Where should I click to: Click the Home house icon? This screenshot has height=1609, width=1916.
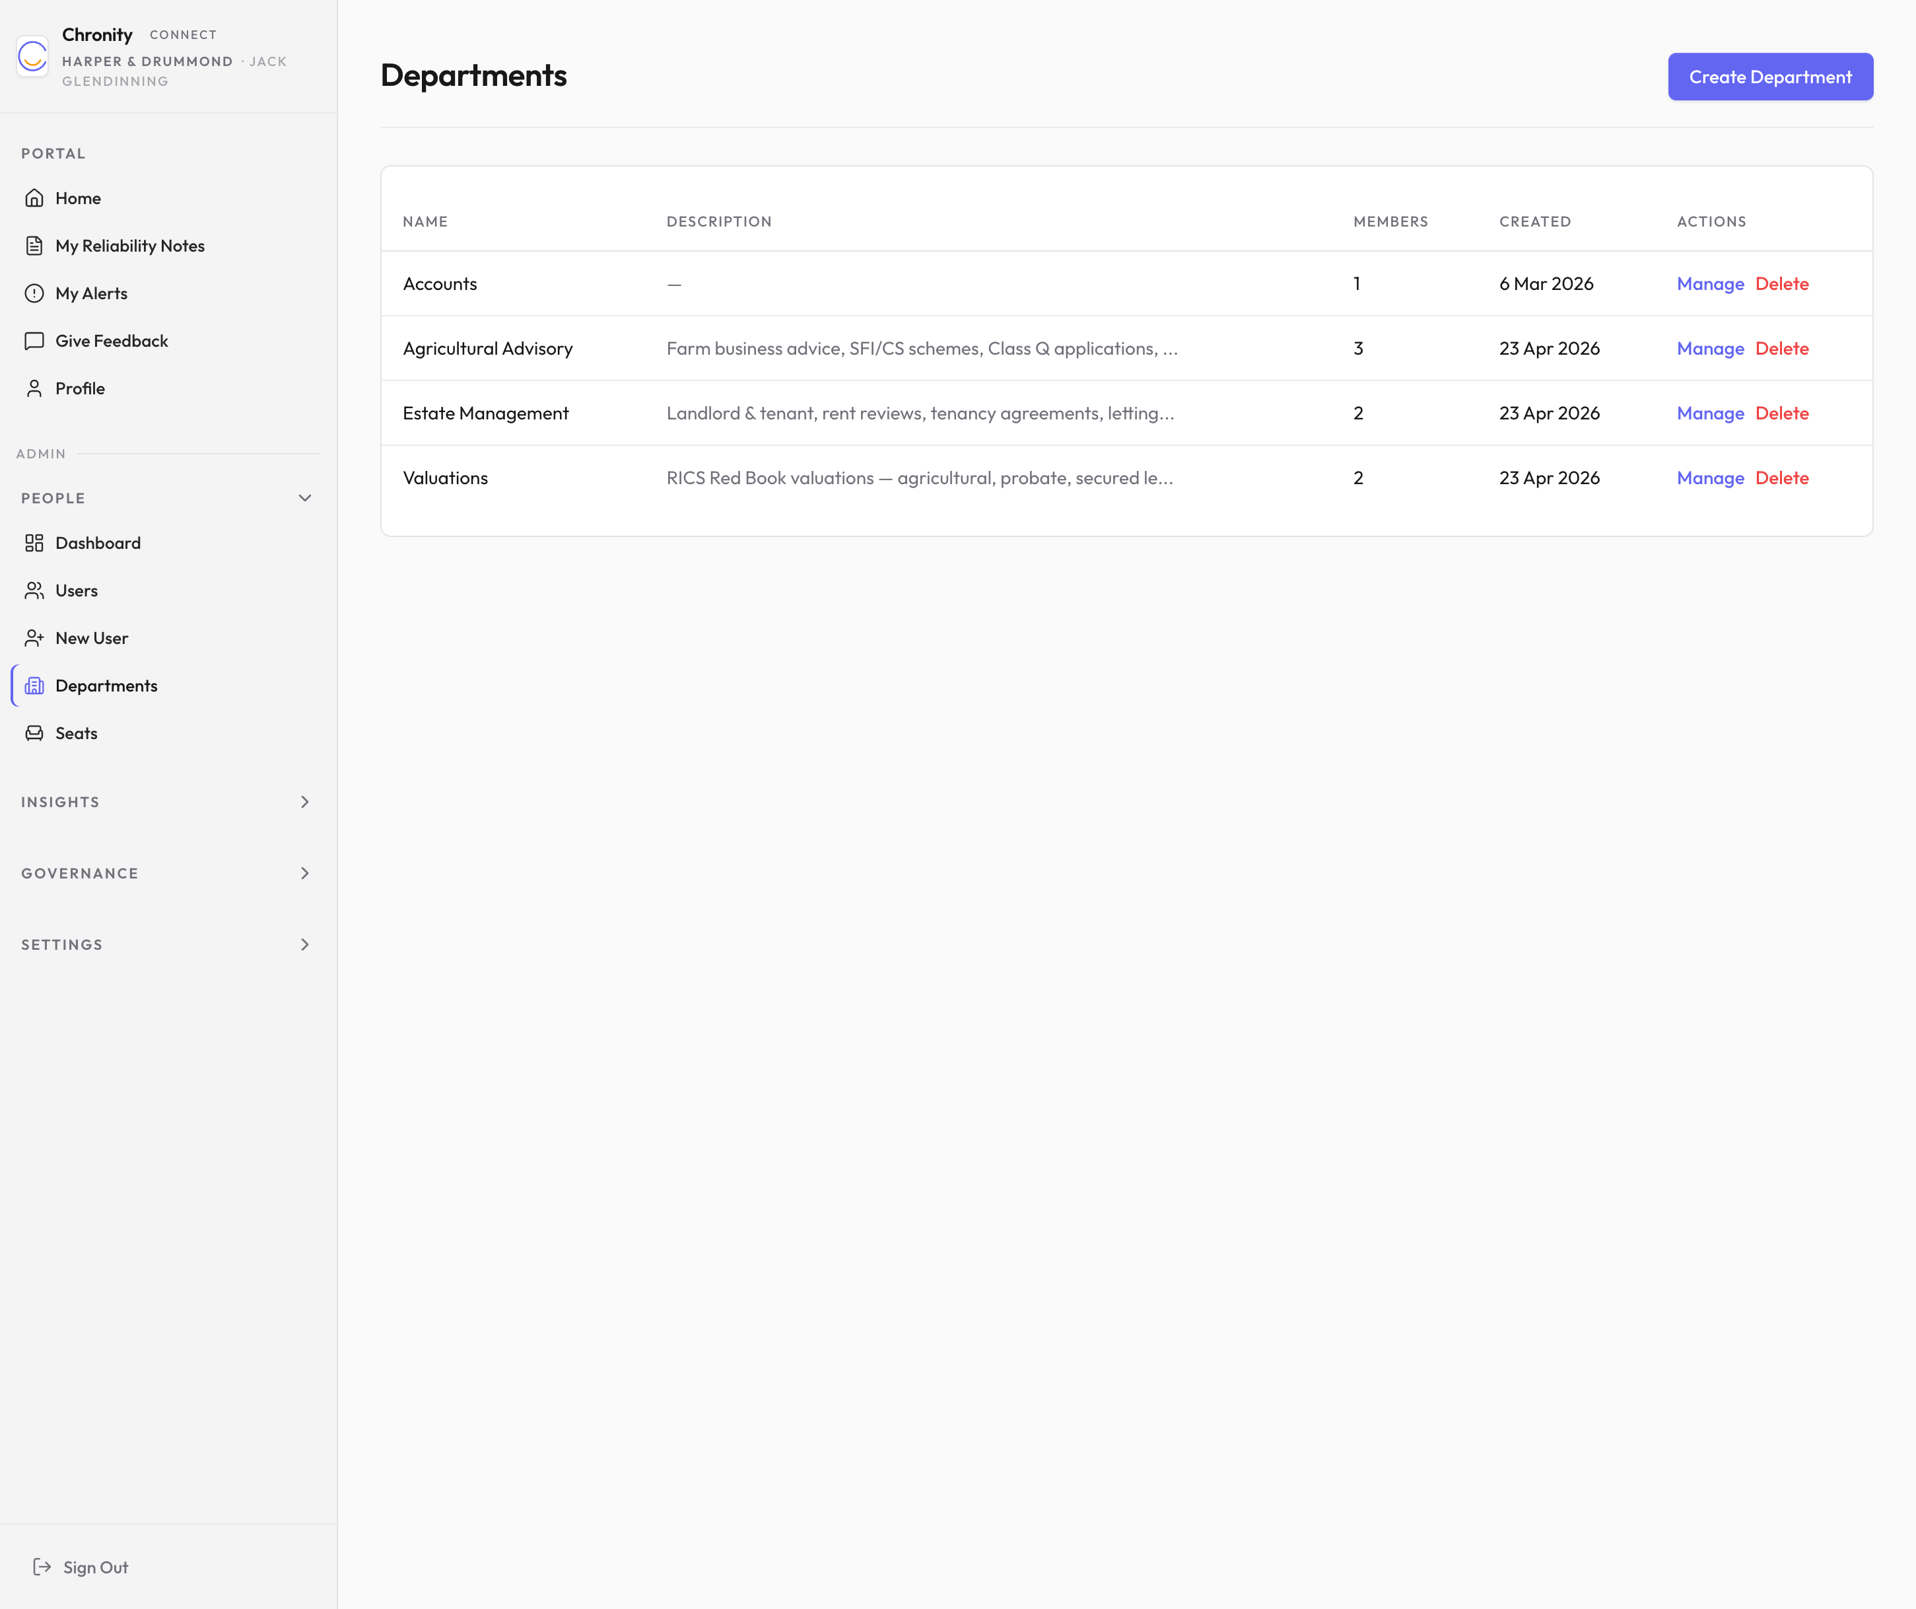(x=35, y=198)
